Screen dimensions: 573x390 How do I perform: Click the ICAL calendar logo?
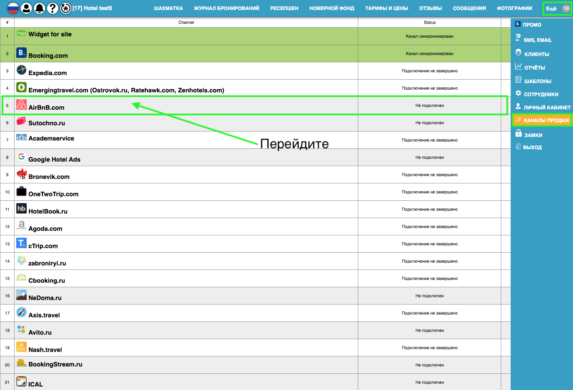pos(21,381)
